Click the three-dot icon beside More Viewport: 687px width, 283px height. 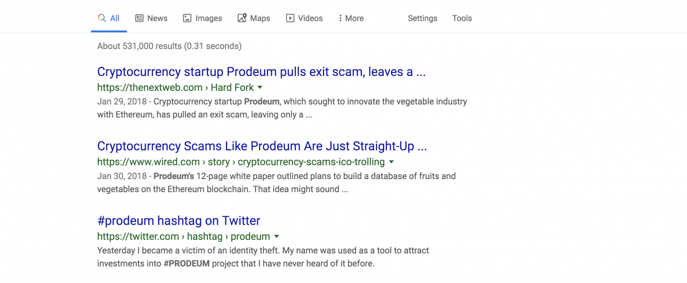[340, 18]
